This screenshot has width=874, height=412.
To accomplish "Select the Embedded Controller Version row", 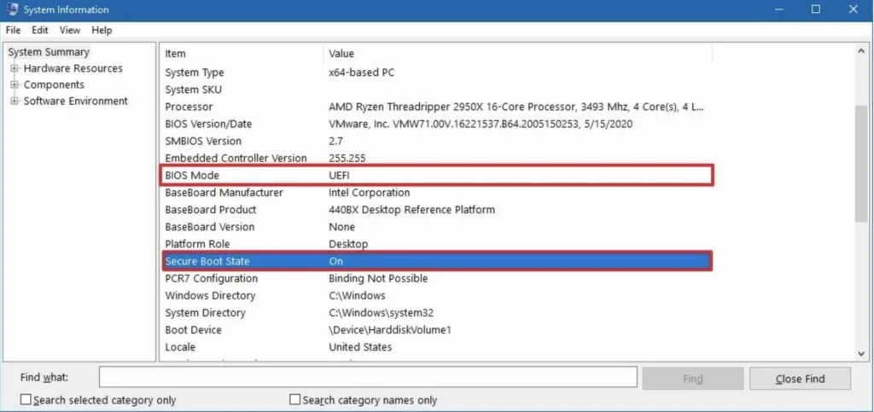I will 438,158.
